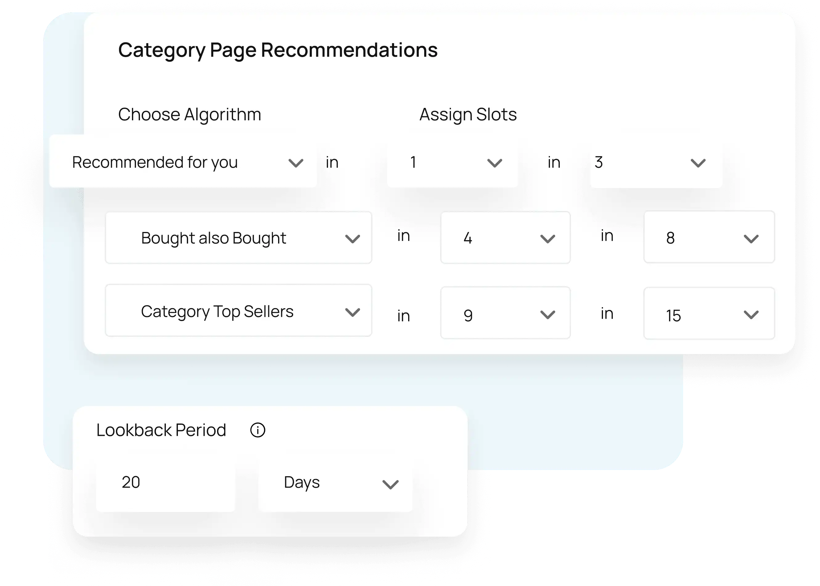Click the chevron next to slot value 8
The image size is (820, 586).
(x=751, y=239)
